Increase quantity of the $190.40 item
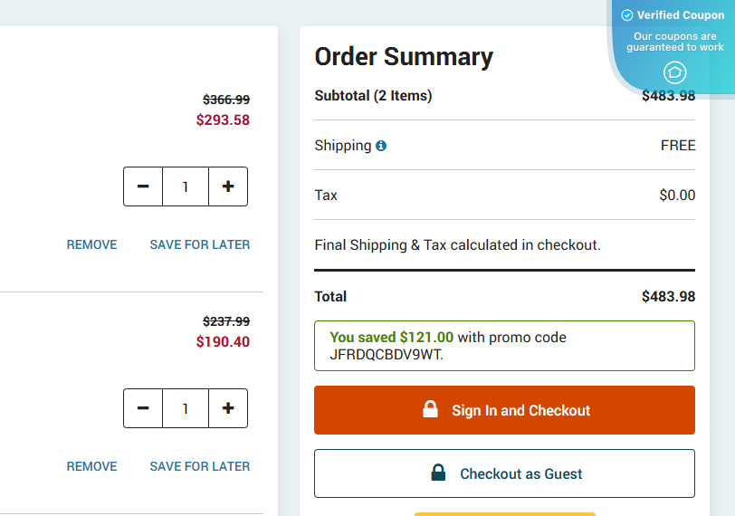Image resolution: width=735 pixels, height=516 pixels. (228, 408)
